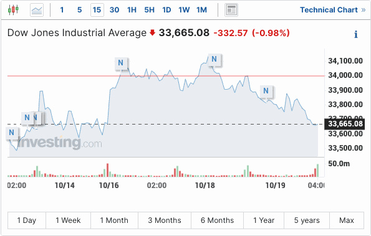The height and width of the screenshot is (236, 371).
Task: Select the 1H interval
Action: tap(132, 10)
